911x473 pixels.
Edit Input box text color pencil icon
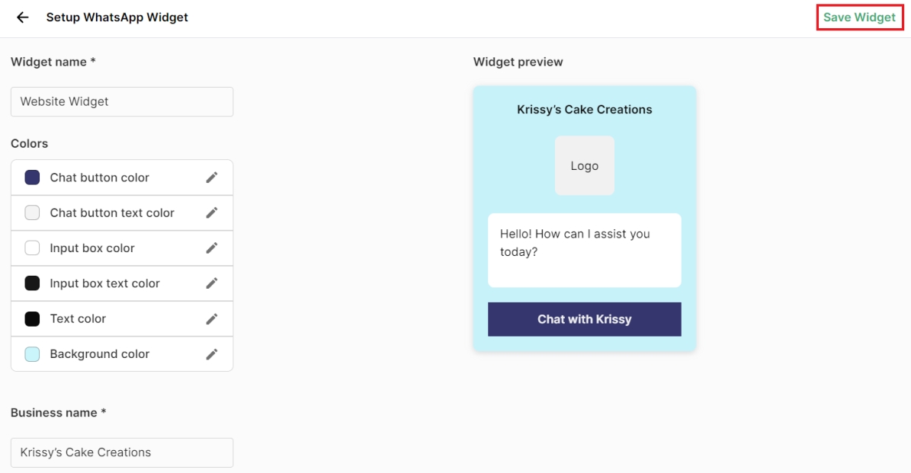[212, 283]
